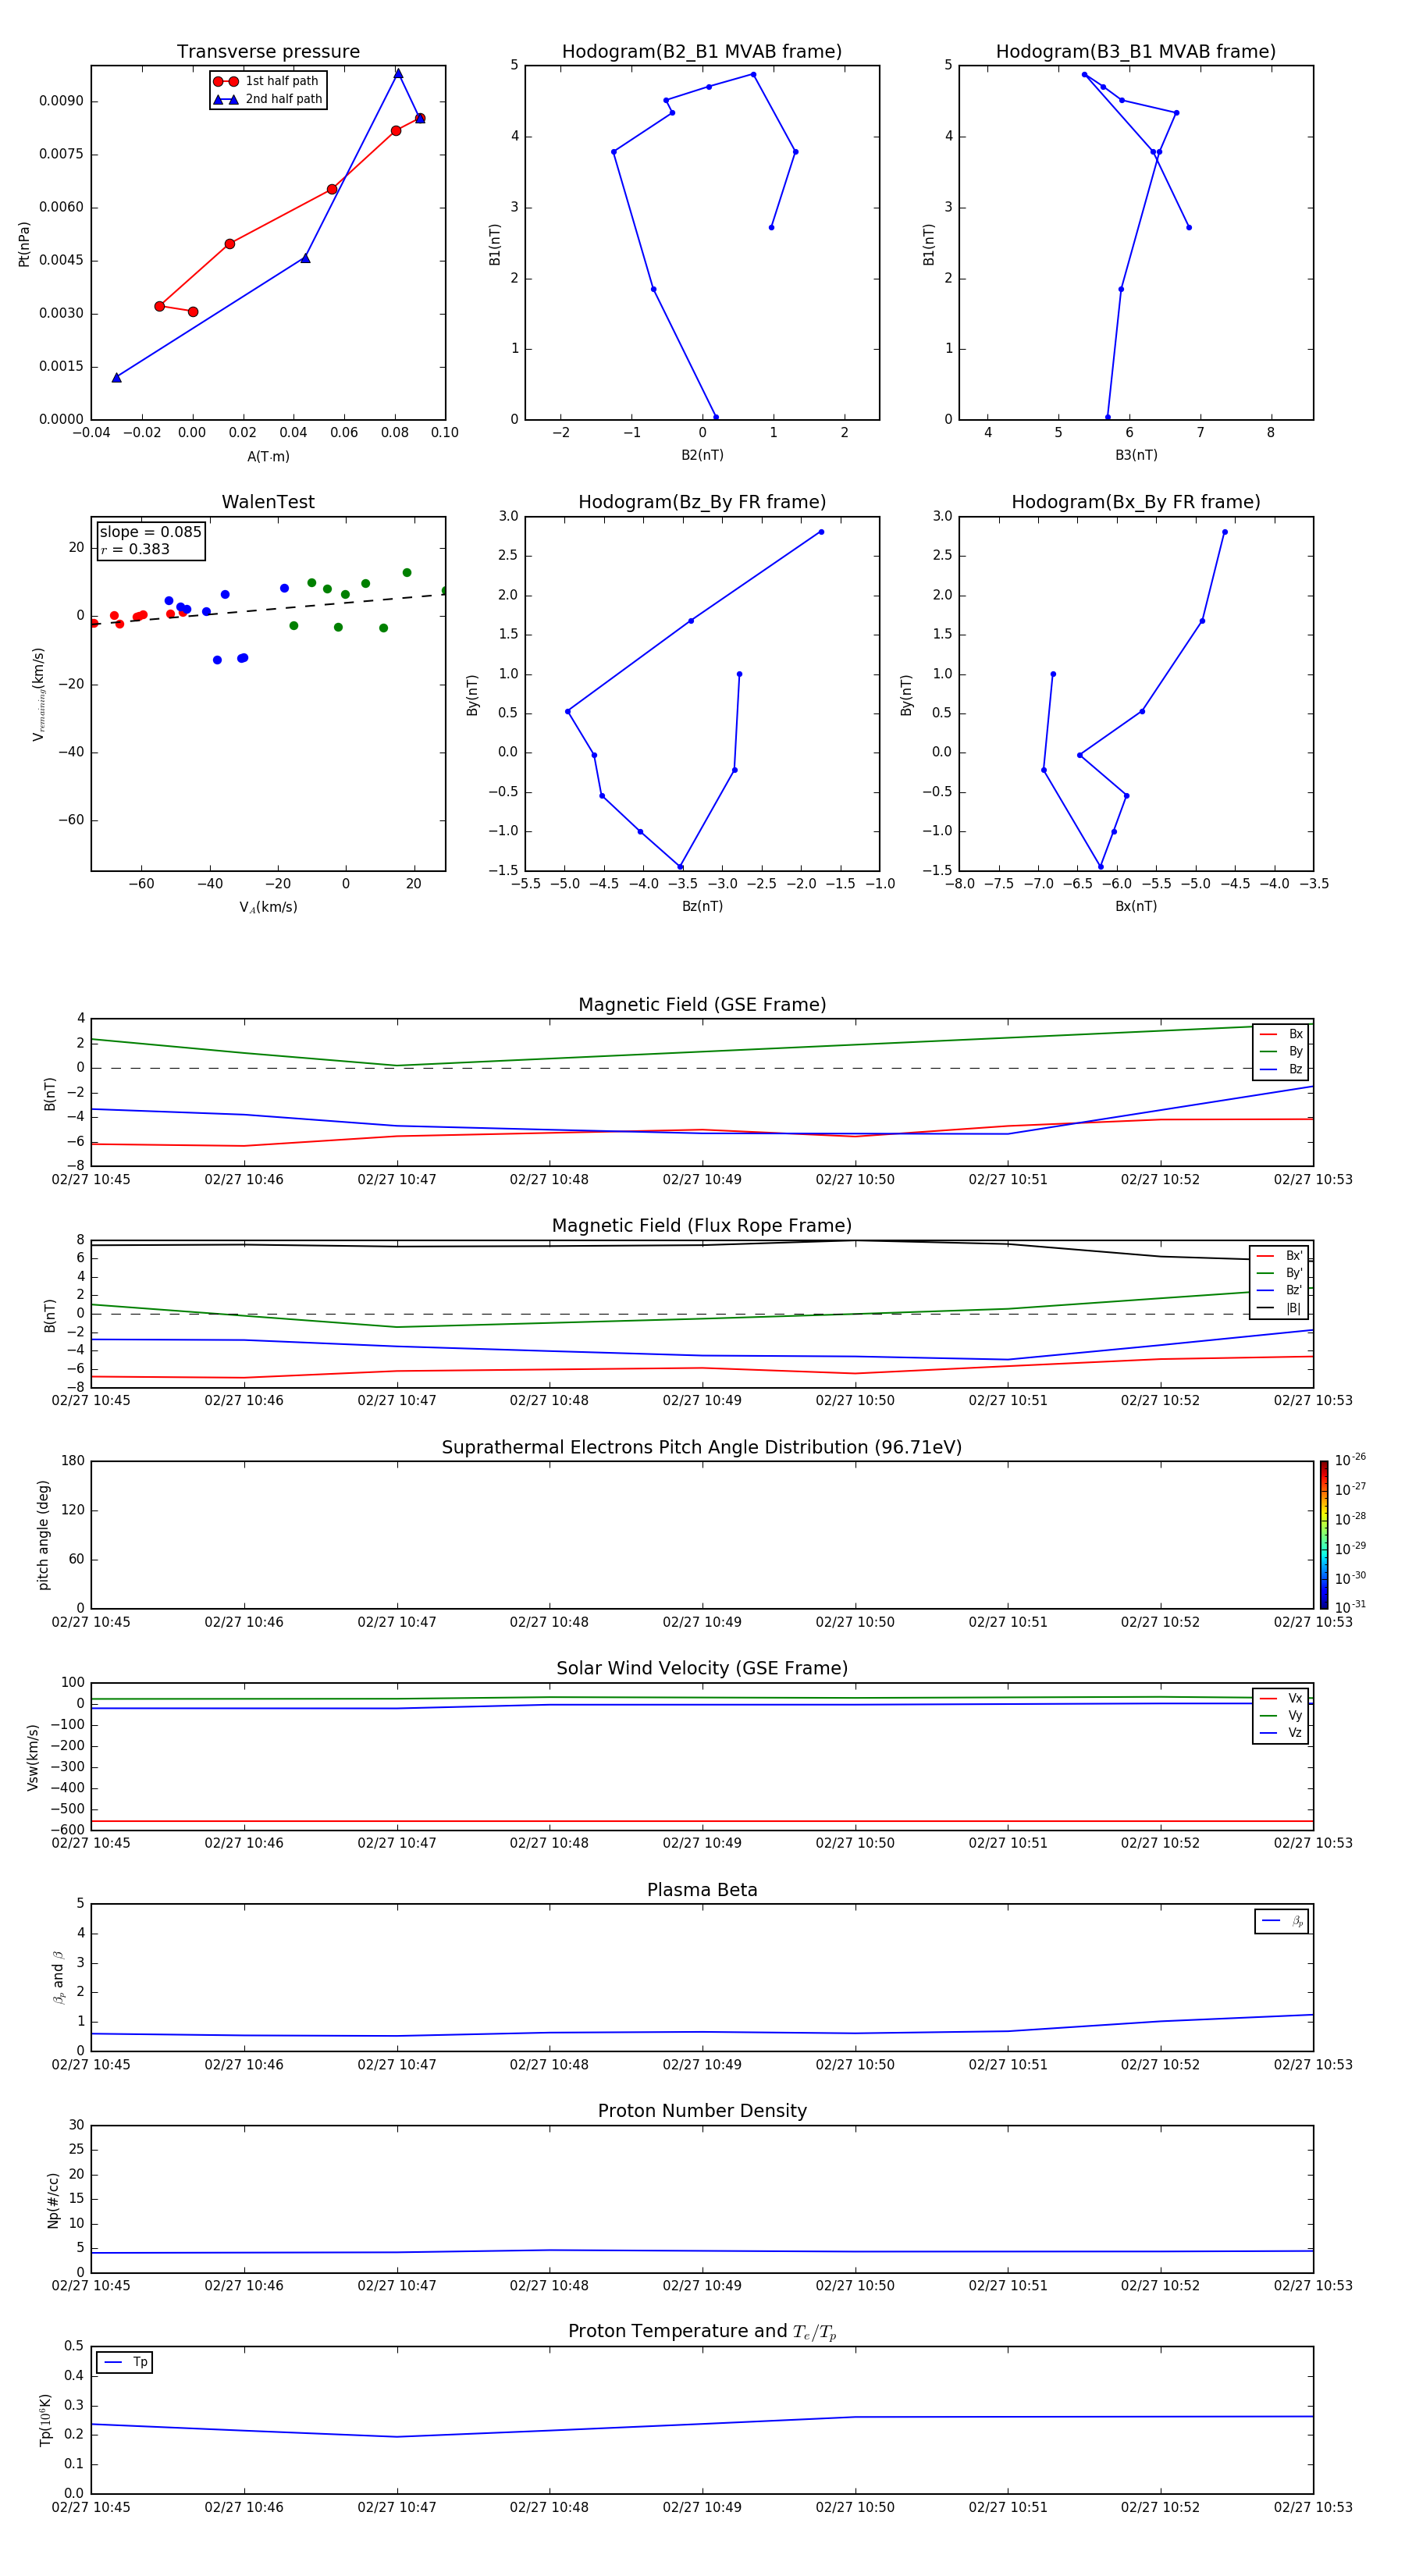The image size is (1405, 2576).
Task: Click the 'pitch angle (deg)' axis label
Action: [43, 1535]
